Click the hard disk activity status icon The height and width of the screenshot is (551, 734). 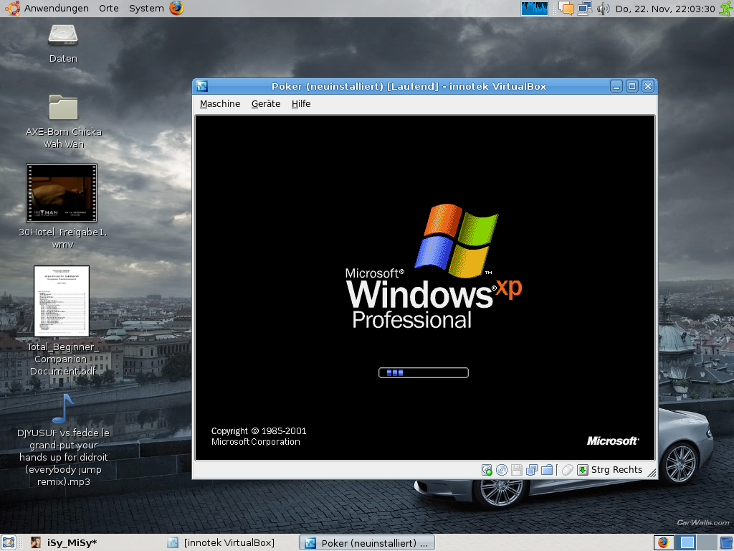point(487,470)
